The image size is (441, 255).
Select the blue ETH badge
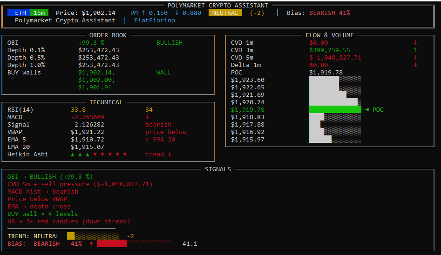[19, 13]
